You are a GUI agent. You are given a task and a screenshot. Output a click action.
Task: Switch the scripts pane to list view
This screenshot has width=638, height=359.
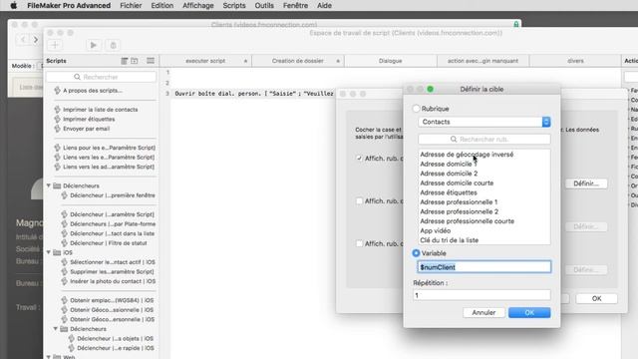coord(125,61)
